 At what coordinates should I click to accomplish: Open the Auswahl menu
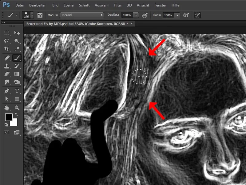click(x=101, y=5)
